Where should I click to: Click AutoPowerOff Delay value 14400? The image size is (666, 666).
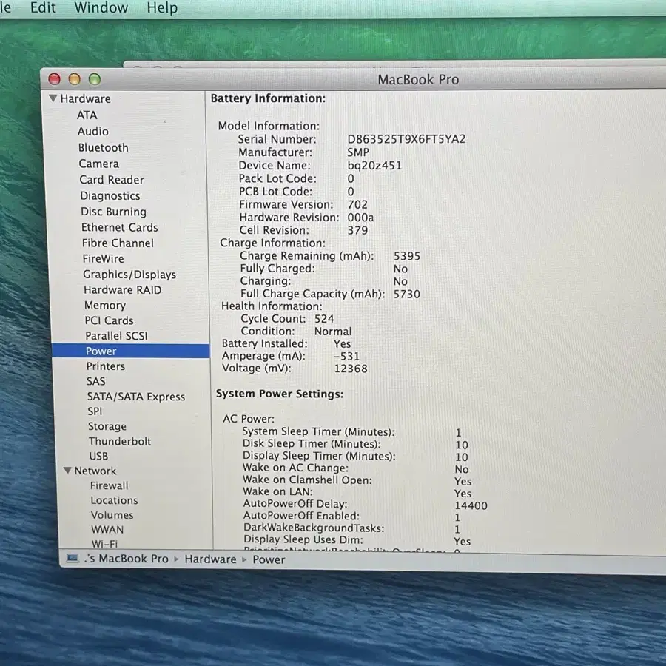(x=471, y=505)
